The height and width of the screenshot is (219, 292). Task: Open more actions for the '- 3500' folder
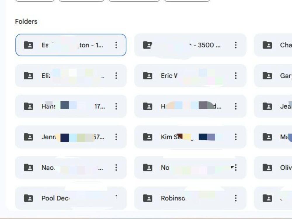tap(236, 45)
